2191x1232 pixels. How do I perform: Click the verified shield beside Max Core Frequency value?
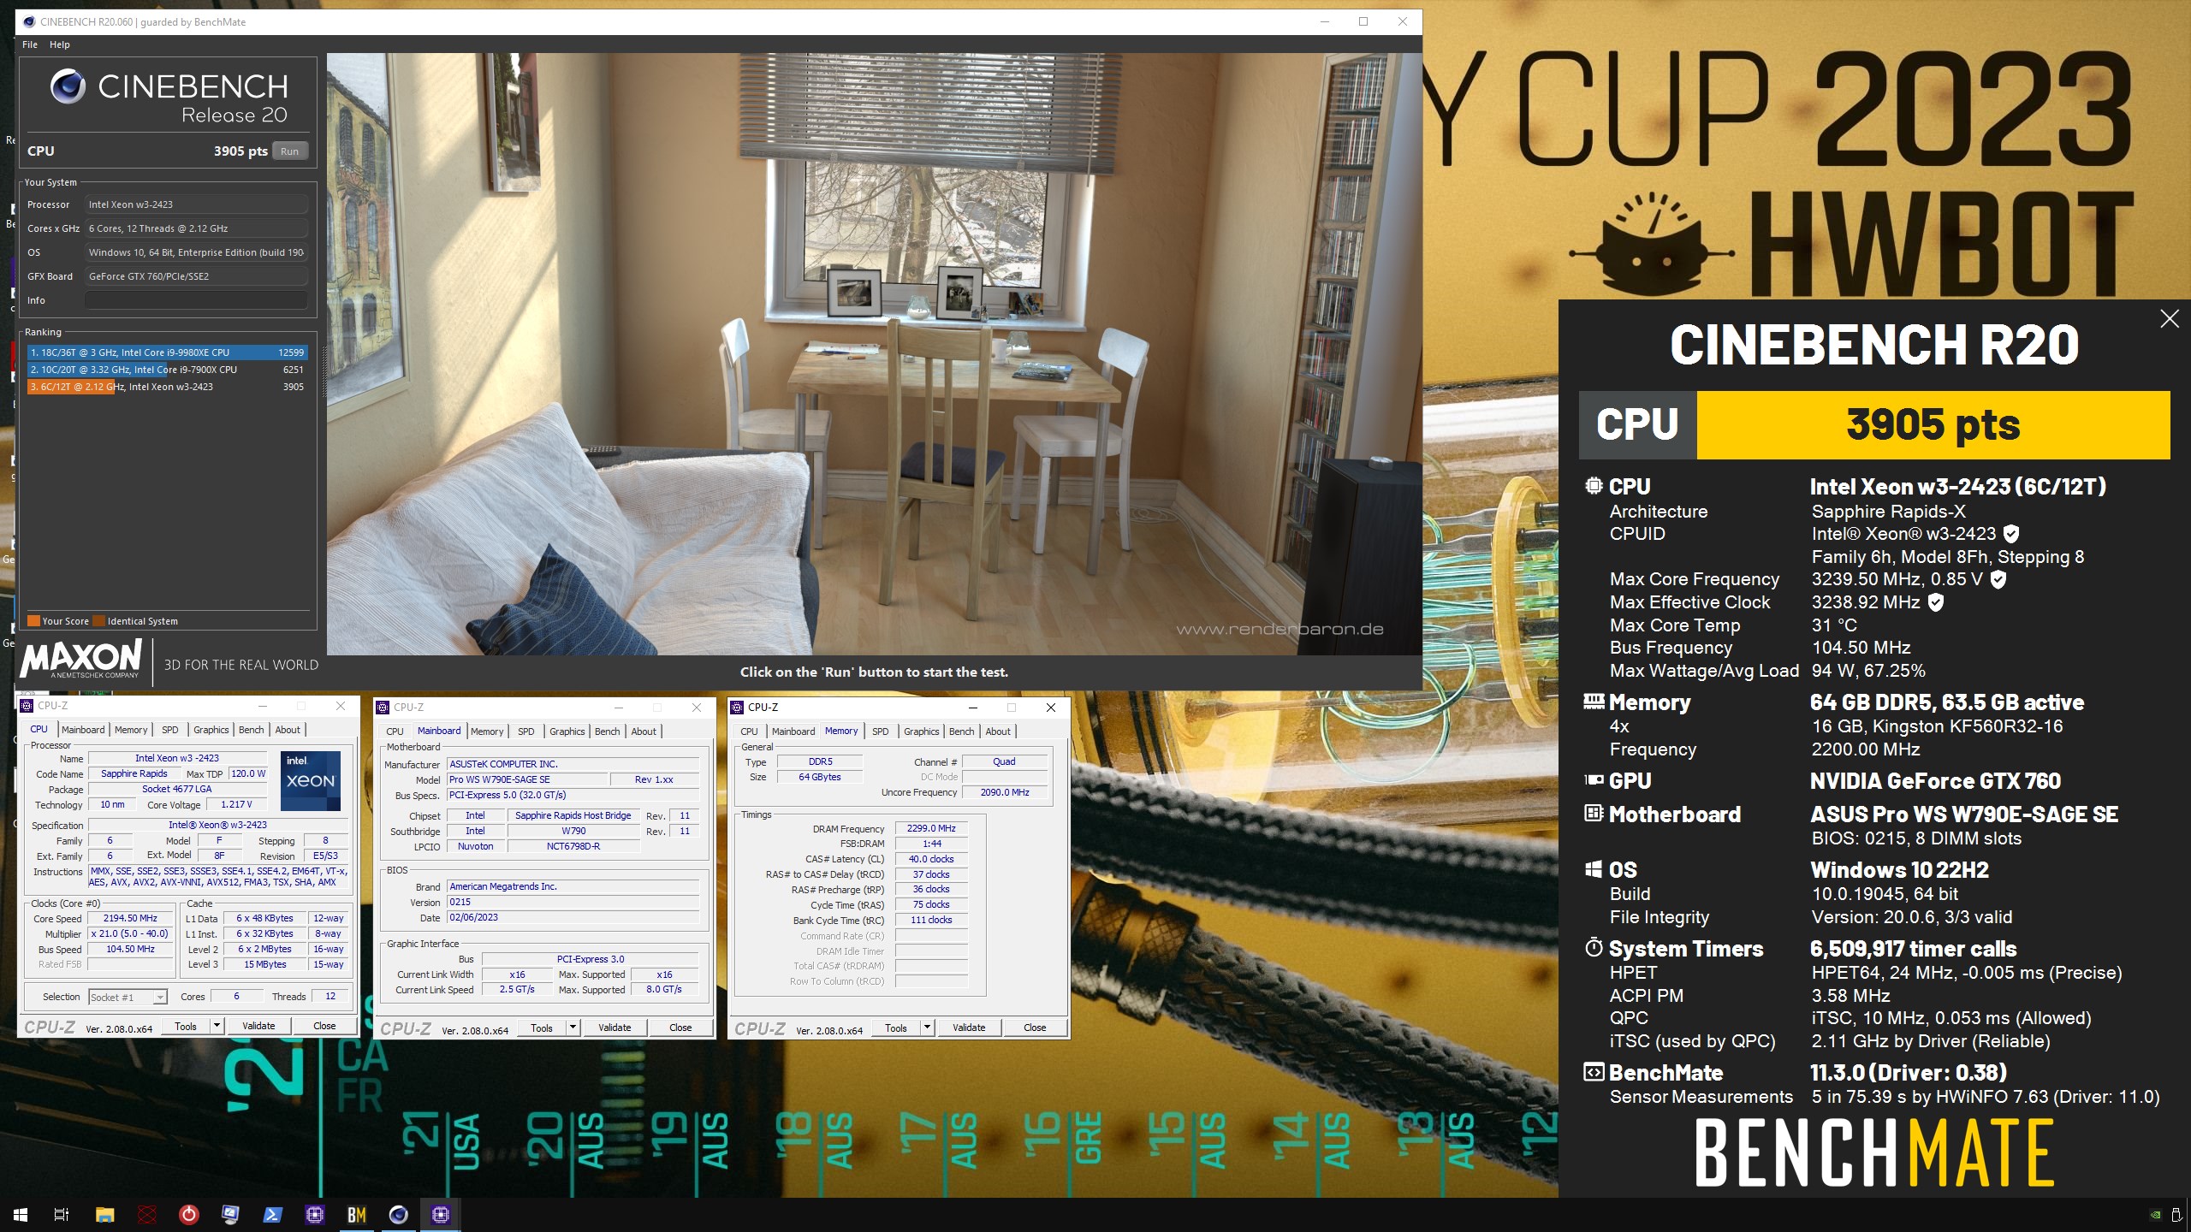coord(1998,579)
